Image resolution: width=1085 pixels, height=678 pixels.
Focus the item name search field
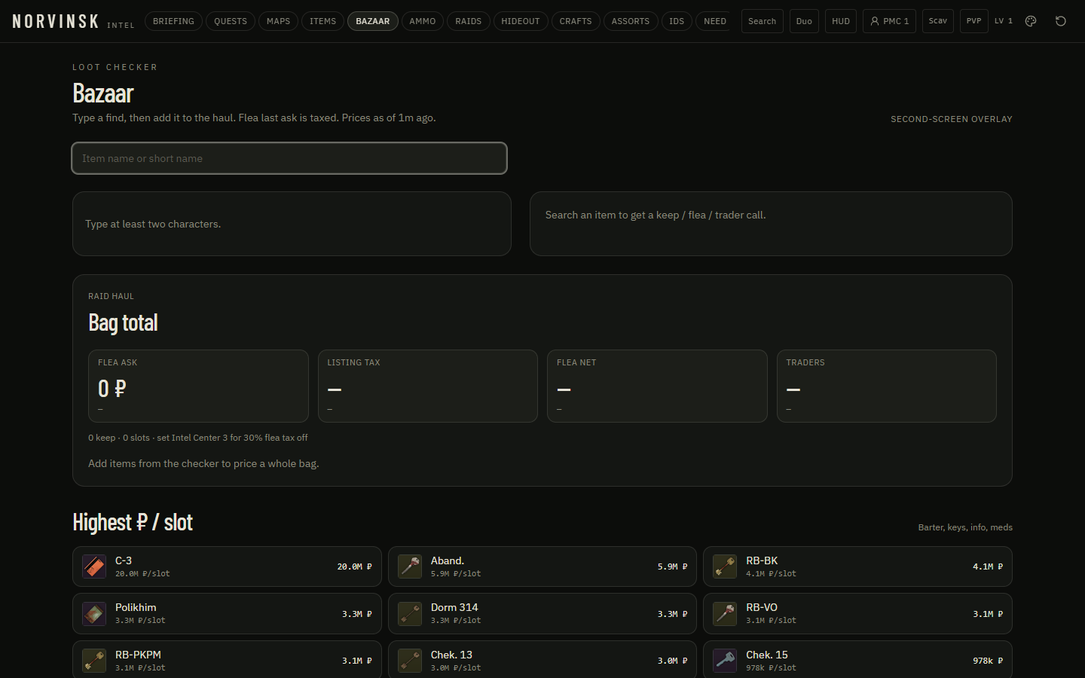click(x=289, y=158)
